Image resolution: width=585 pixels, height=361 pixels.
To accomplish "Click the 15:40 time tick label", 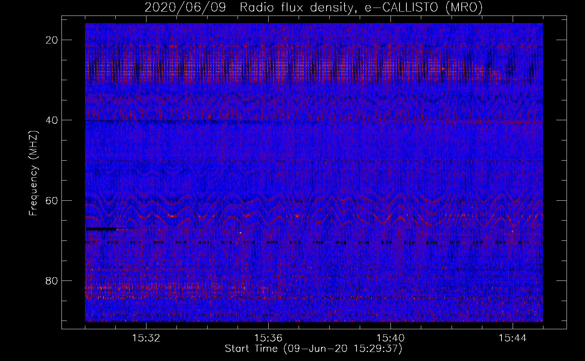I will pos(390,338).
